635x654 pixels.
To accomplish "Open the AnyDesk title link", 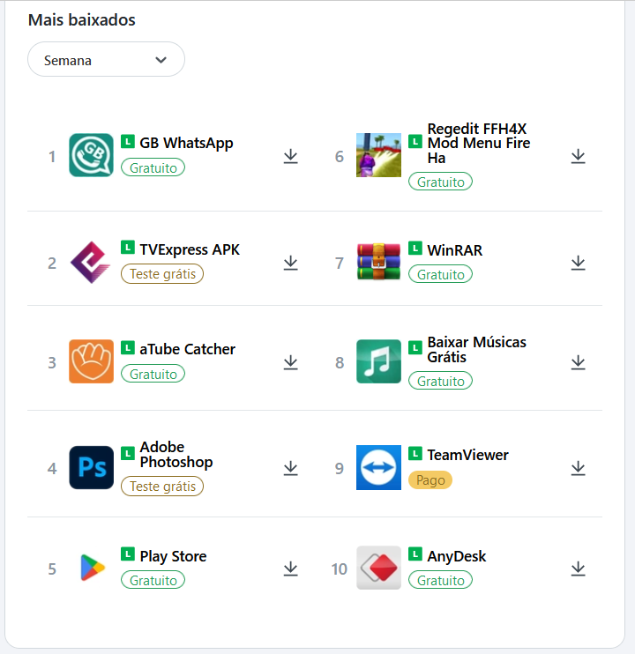I will (457, 556).
